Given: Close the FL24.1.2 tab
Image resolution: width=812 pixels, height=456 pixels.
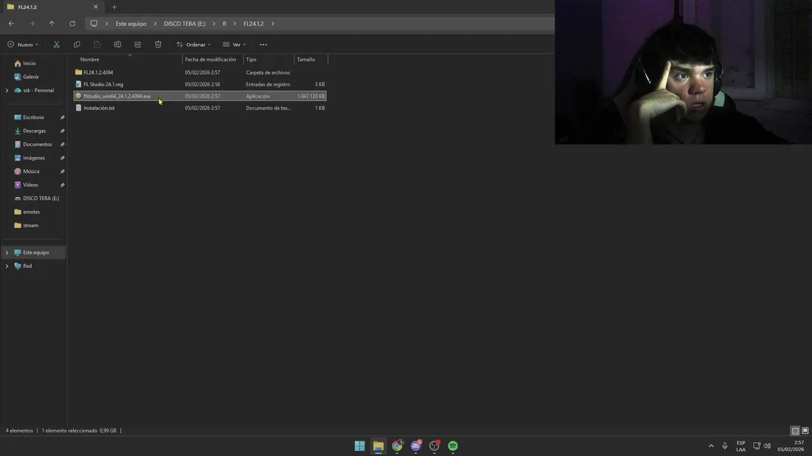Looking at the screenshot, I should coord(96,7).
